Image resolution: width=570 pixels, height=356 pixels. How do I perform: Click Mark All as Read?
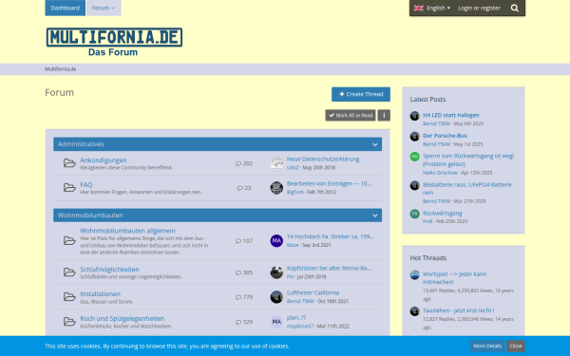pos(351,115)
